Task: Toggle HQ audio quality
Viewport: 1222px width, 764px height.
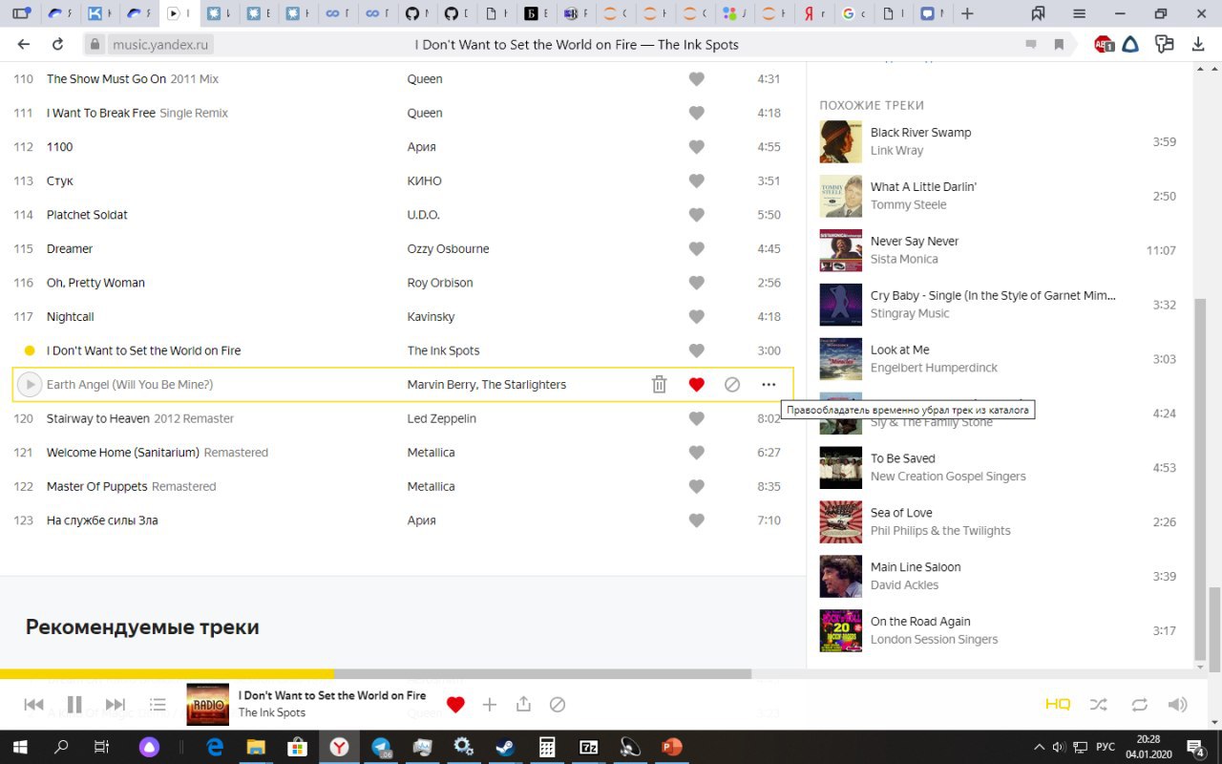Action: [1058, 705]
